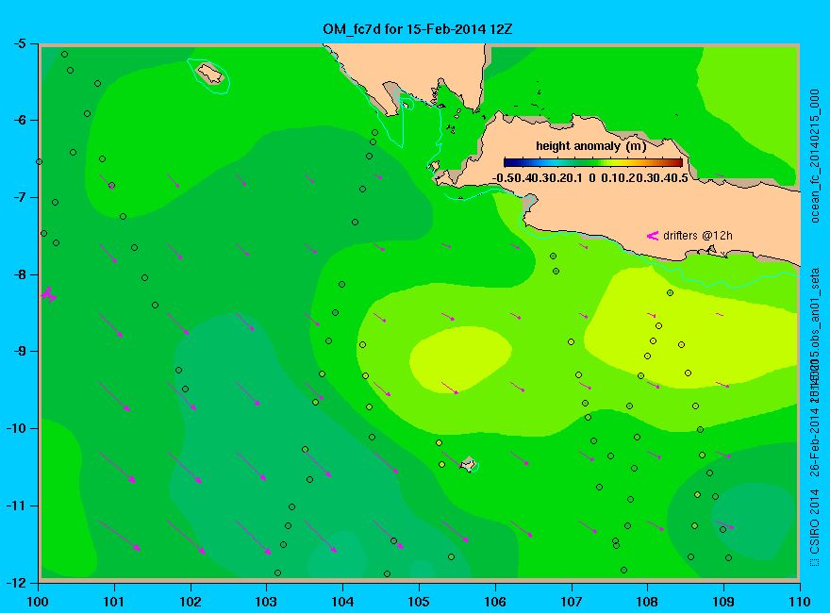Screen dimensions: 830x613
Task: Click the y-axis tick label -11
Action: tap(16, 505)
